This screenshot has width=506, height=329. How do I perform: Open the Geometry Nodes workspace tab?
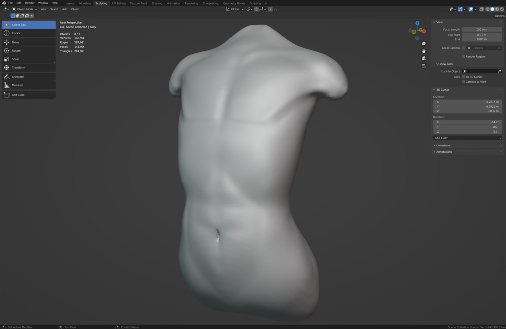pos(234,3)
